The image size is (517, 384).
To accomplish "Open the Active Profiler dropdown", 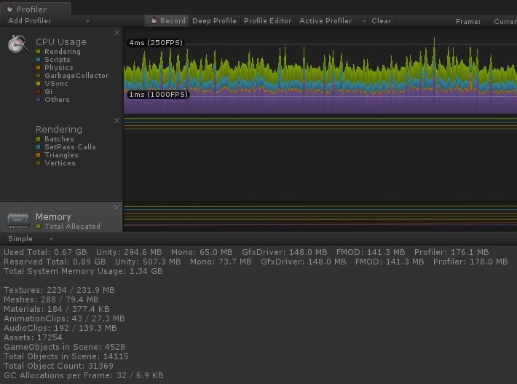I will pyautogui.click(x=332, y=21).
